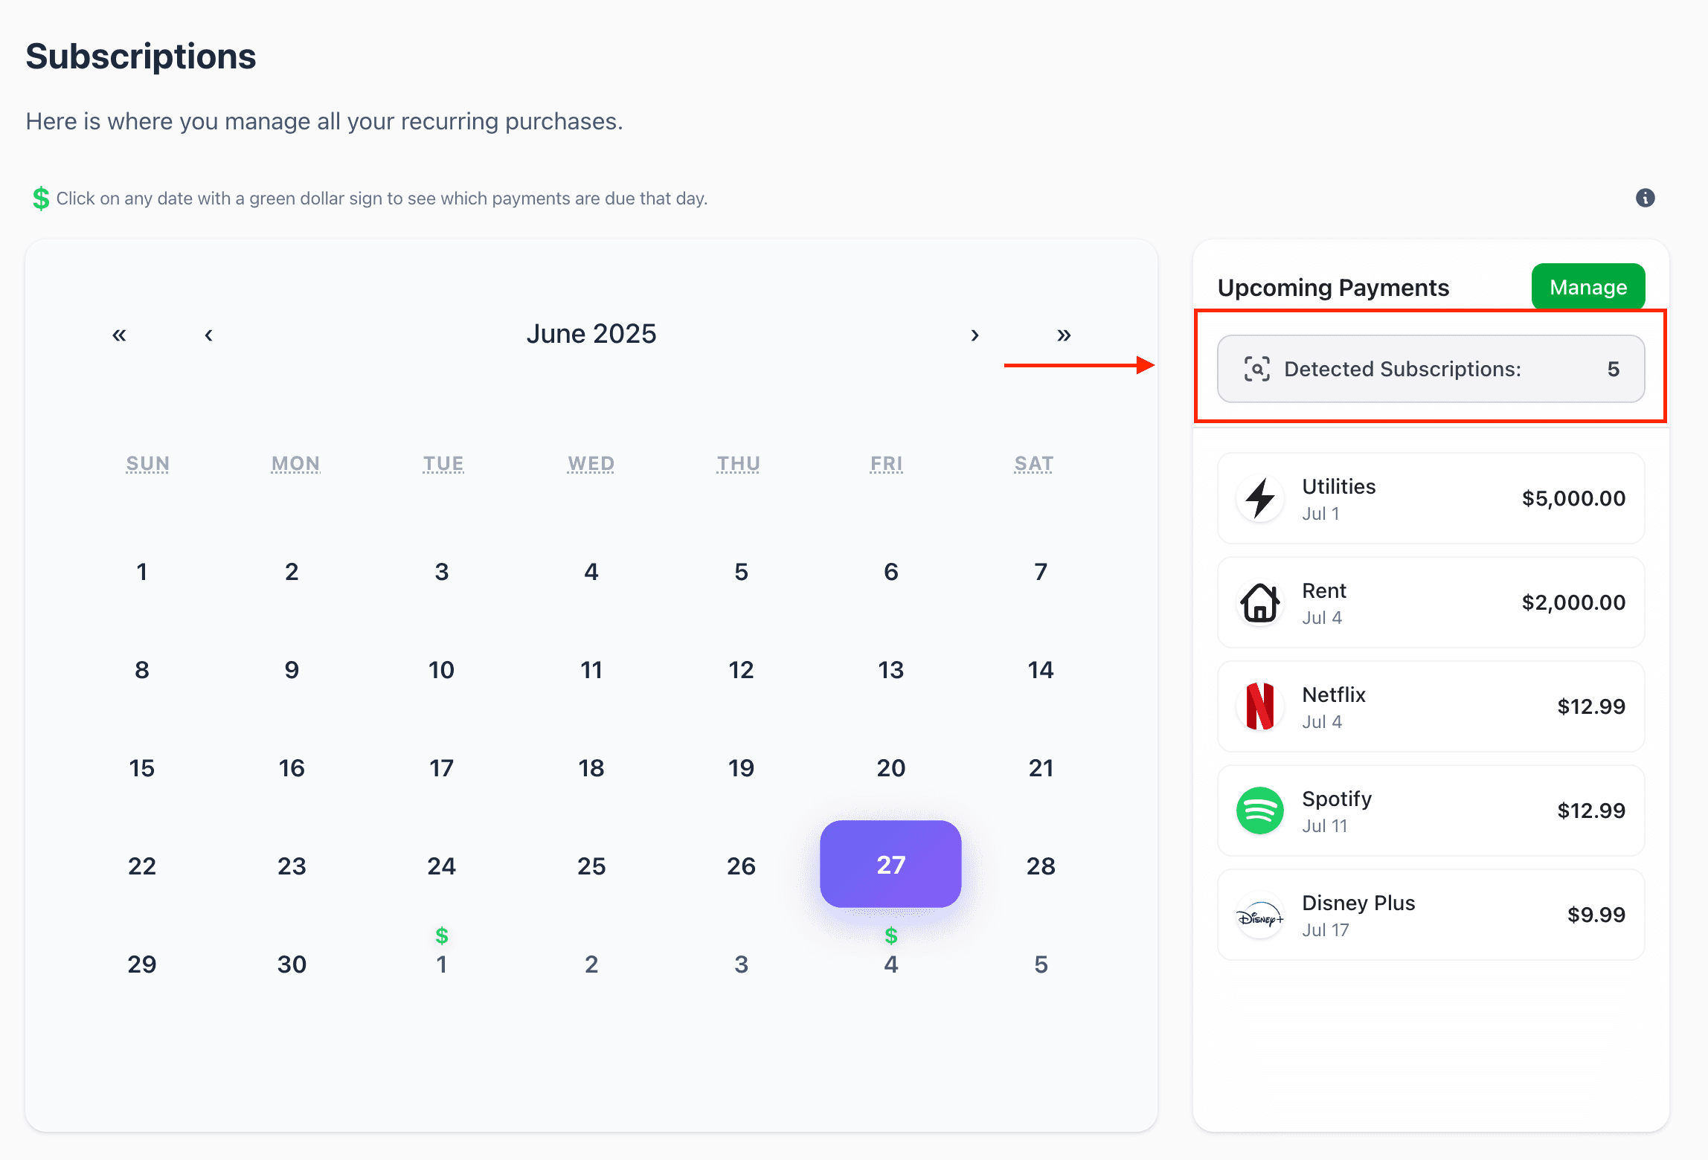Click the Subscriptions page title

(141, 57)
